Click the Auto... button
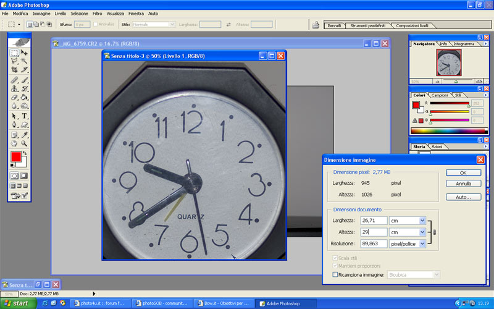Viewport: 494px width, 309px height. (463, 197)
